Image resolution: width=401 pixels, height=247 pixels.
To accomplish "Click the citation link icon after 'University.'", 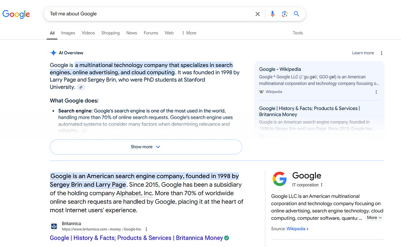I will click(x=81, y=87).
